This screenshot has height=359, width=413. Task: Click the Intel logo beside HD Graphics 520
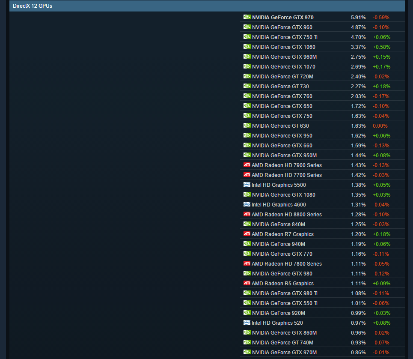(x=247, y=322)
